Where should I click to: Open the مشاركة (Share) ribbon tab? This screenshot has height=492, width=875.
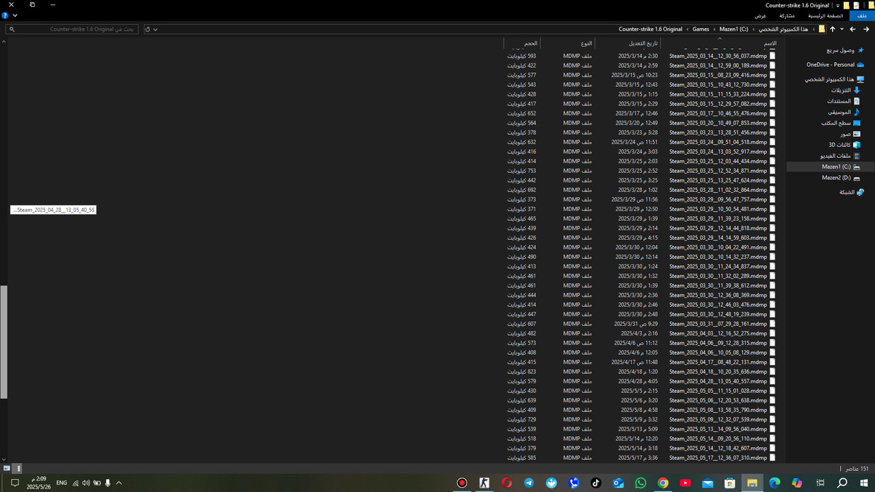[x=787, y=15]
